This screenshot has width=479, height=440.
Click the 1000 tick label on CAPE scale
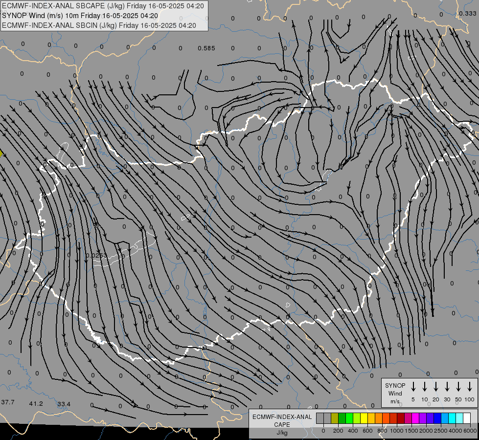tap(397, 431)
